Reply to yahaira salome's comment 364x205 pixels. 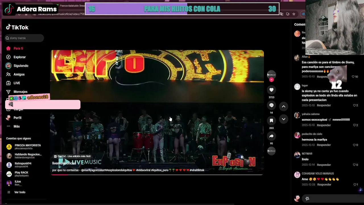(x=324, y=125)
